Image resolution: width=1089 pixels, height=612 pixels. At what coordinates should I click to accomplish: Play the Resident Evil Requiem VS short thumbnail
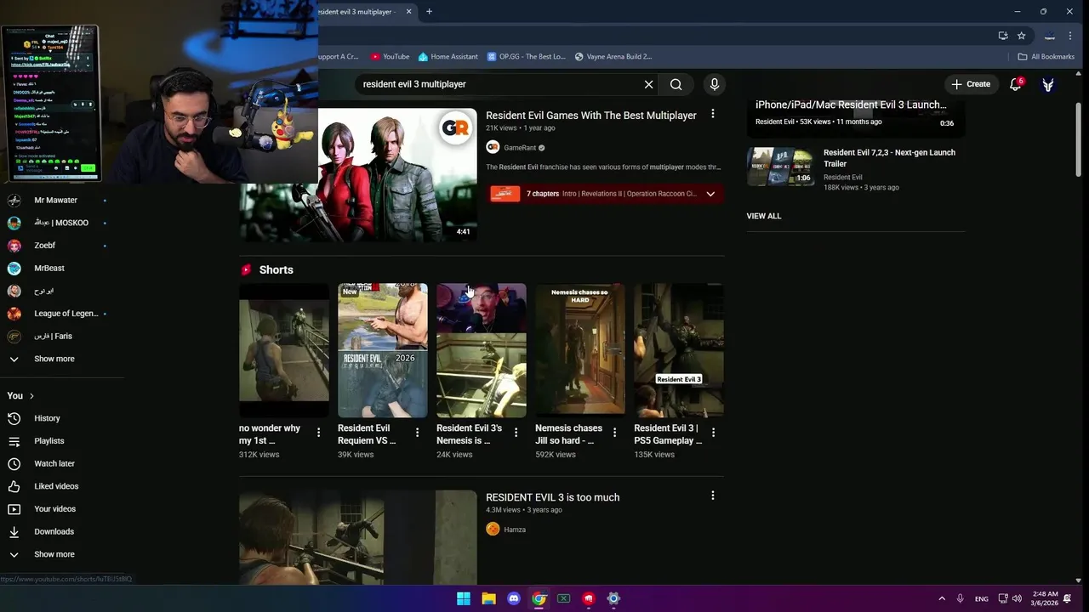click(383, 350)
